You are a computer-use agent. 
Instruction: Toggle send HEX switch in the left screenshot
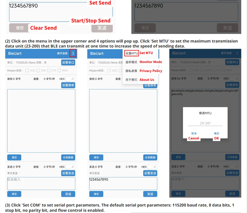70,167
